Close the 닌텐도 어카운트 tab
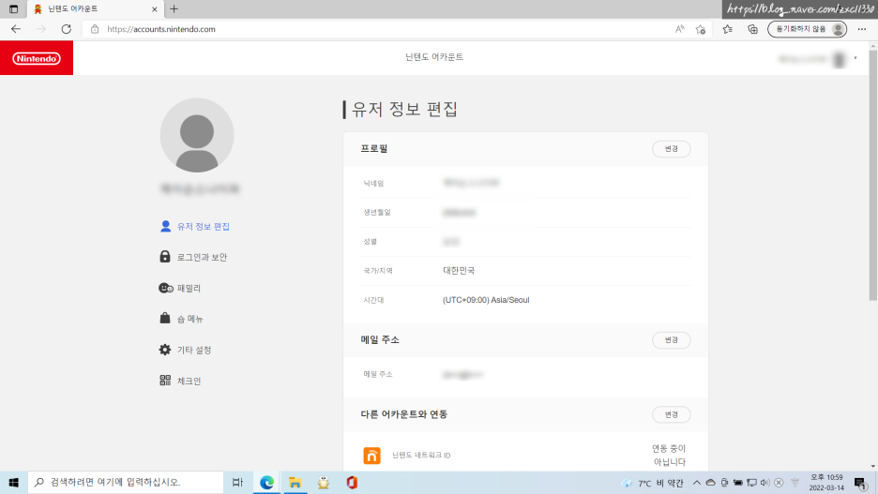878x494 pixels. pos(155,9)
